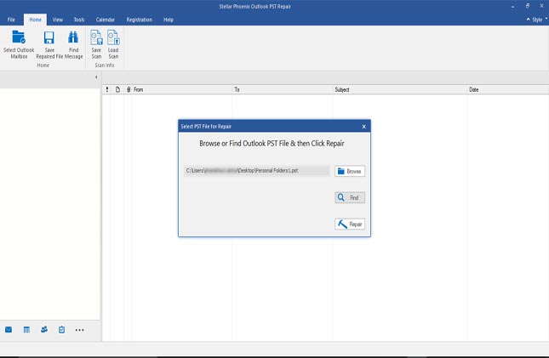Click the Repair button
This screenshot has width=549, height=358.
pos(350,224)
